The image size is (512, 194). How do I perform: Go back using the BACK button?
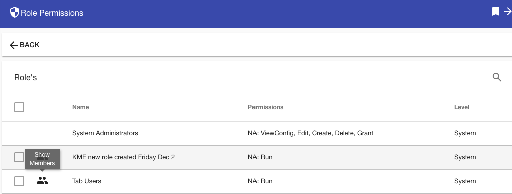click(25, 45)
